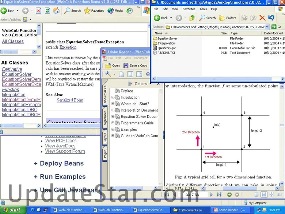This screenshot has height=214, width=285.
Task: Click the Windows Start button
Action: 12,210
